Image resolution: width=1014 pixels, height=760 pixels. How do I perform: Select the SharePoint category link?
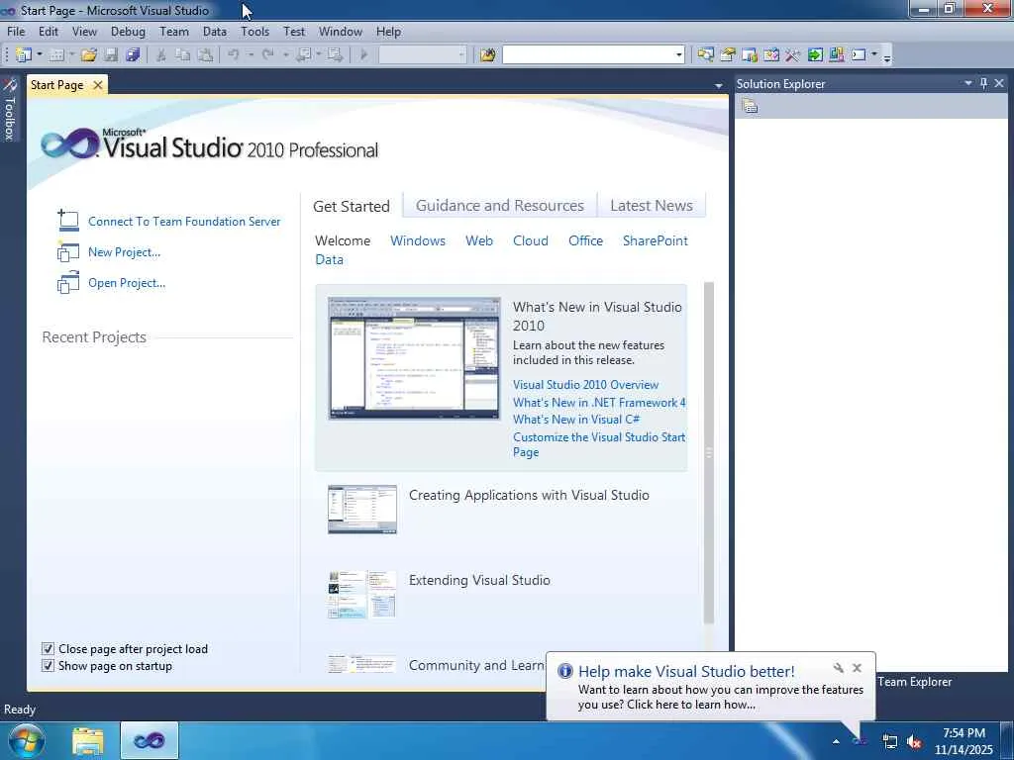(x=656, y=240)
